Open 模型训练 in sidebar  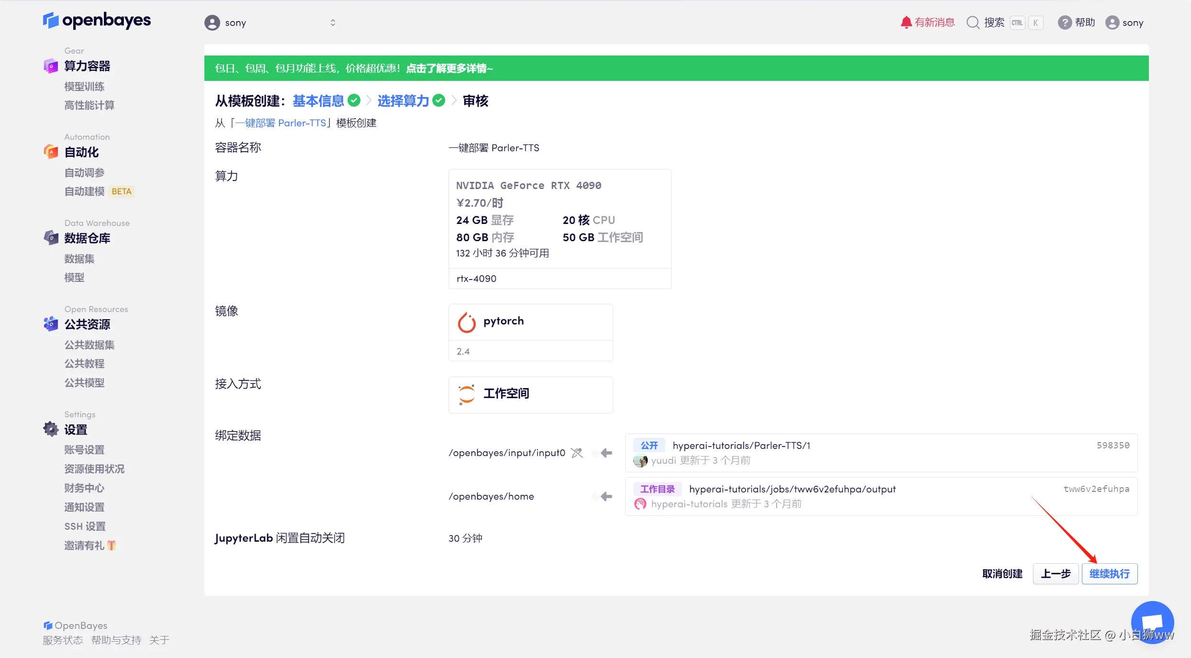coord(84,87)
